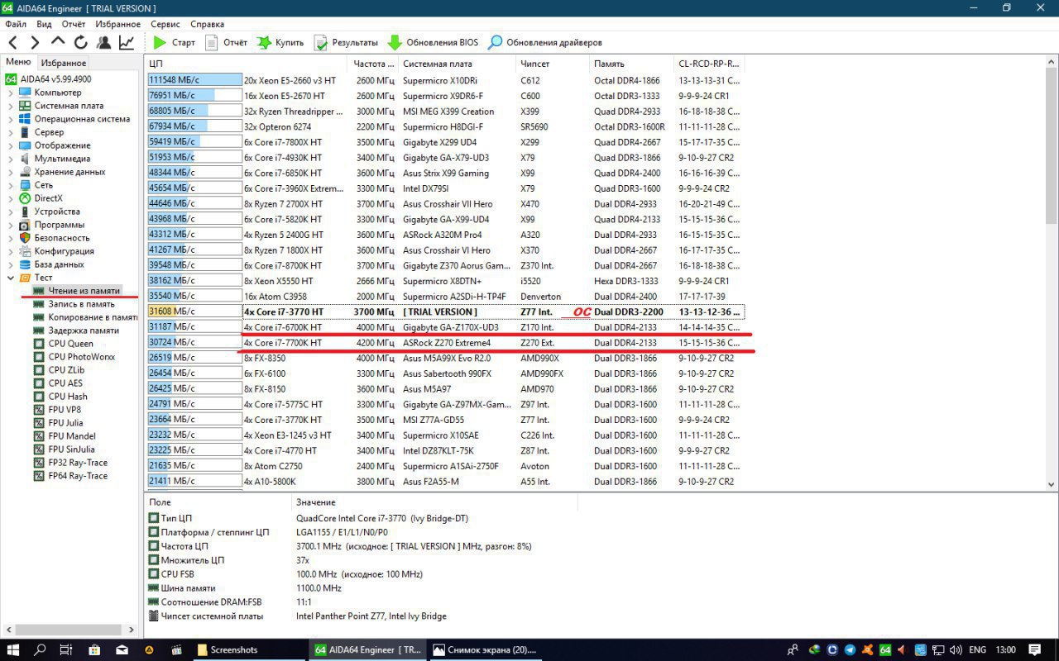Open the graph report icon in the toolbar
This screenshot has width=1059, height=661.
point(127,42)
